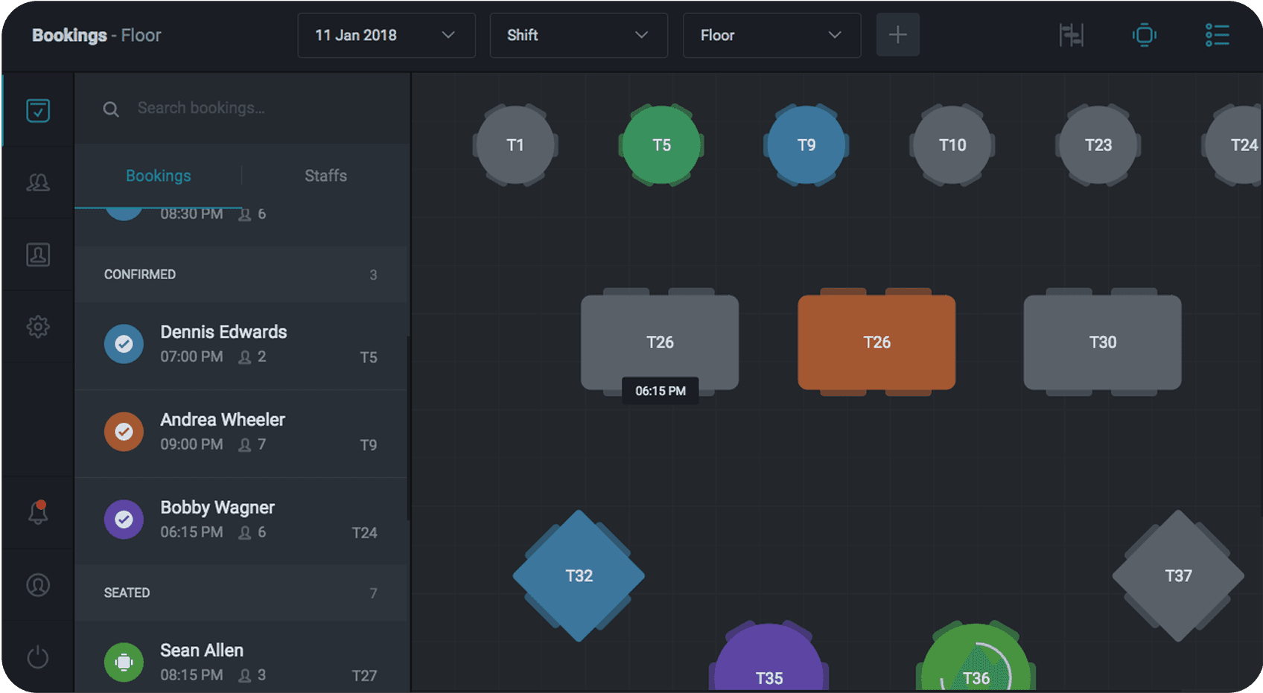Switch to list view icon
Image resolution: width=1263 pixels, height=693 pixels.
click(1217, 35)
